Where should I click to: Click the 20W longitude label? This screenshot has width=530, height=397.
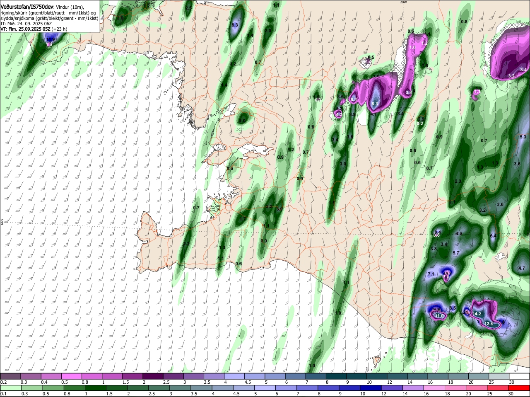(403, 2)
